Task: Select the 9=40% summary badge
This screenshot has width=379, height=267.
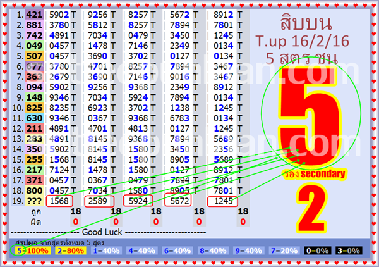Action: click(248, 251)
